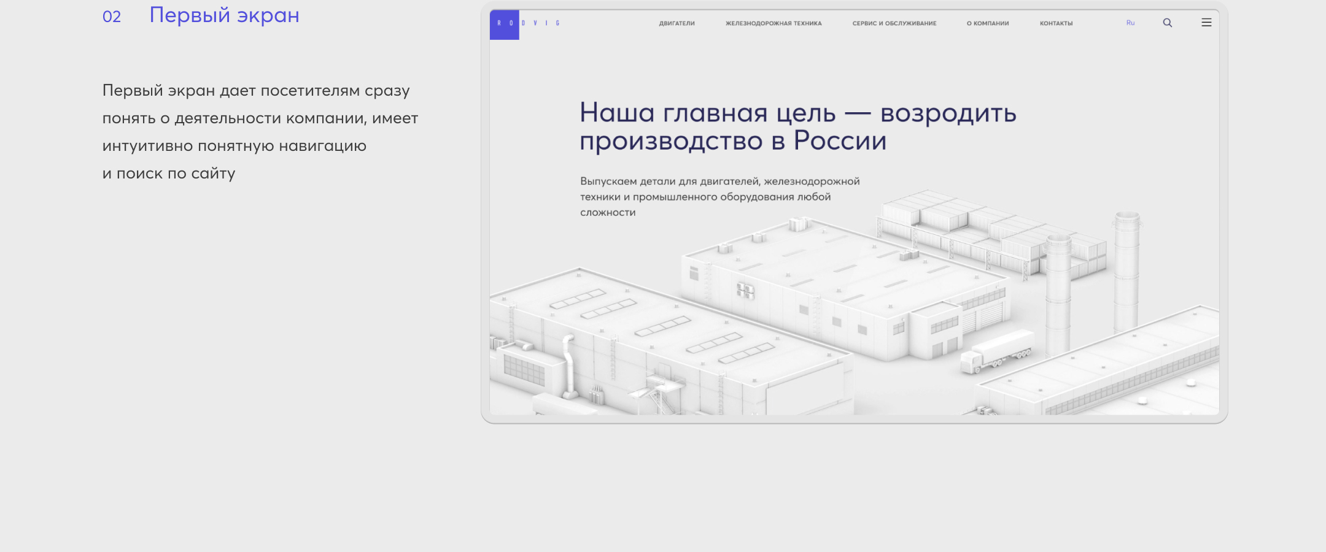
Task: Open the КОНТАКТЫ dropdown
Action: click(x=1056, y=23)
